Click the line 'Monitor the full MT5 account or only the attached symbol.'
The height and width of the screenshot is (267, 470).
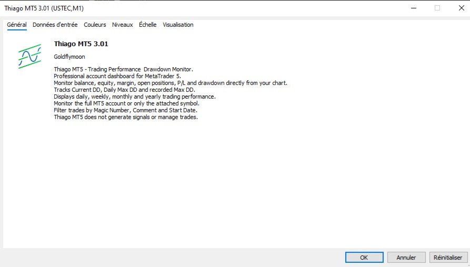click(126, 104)
